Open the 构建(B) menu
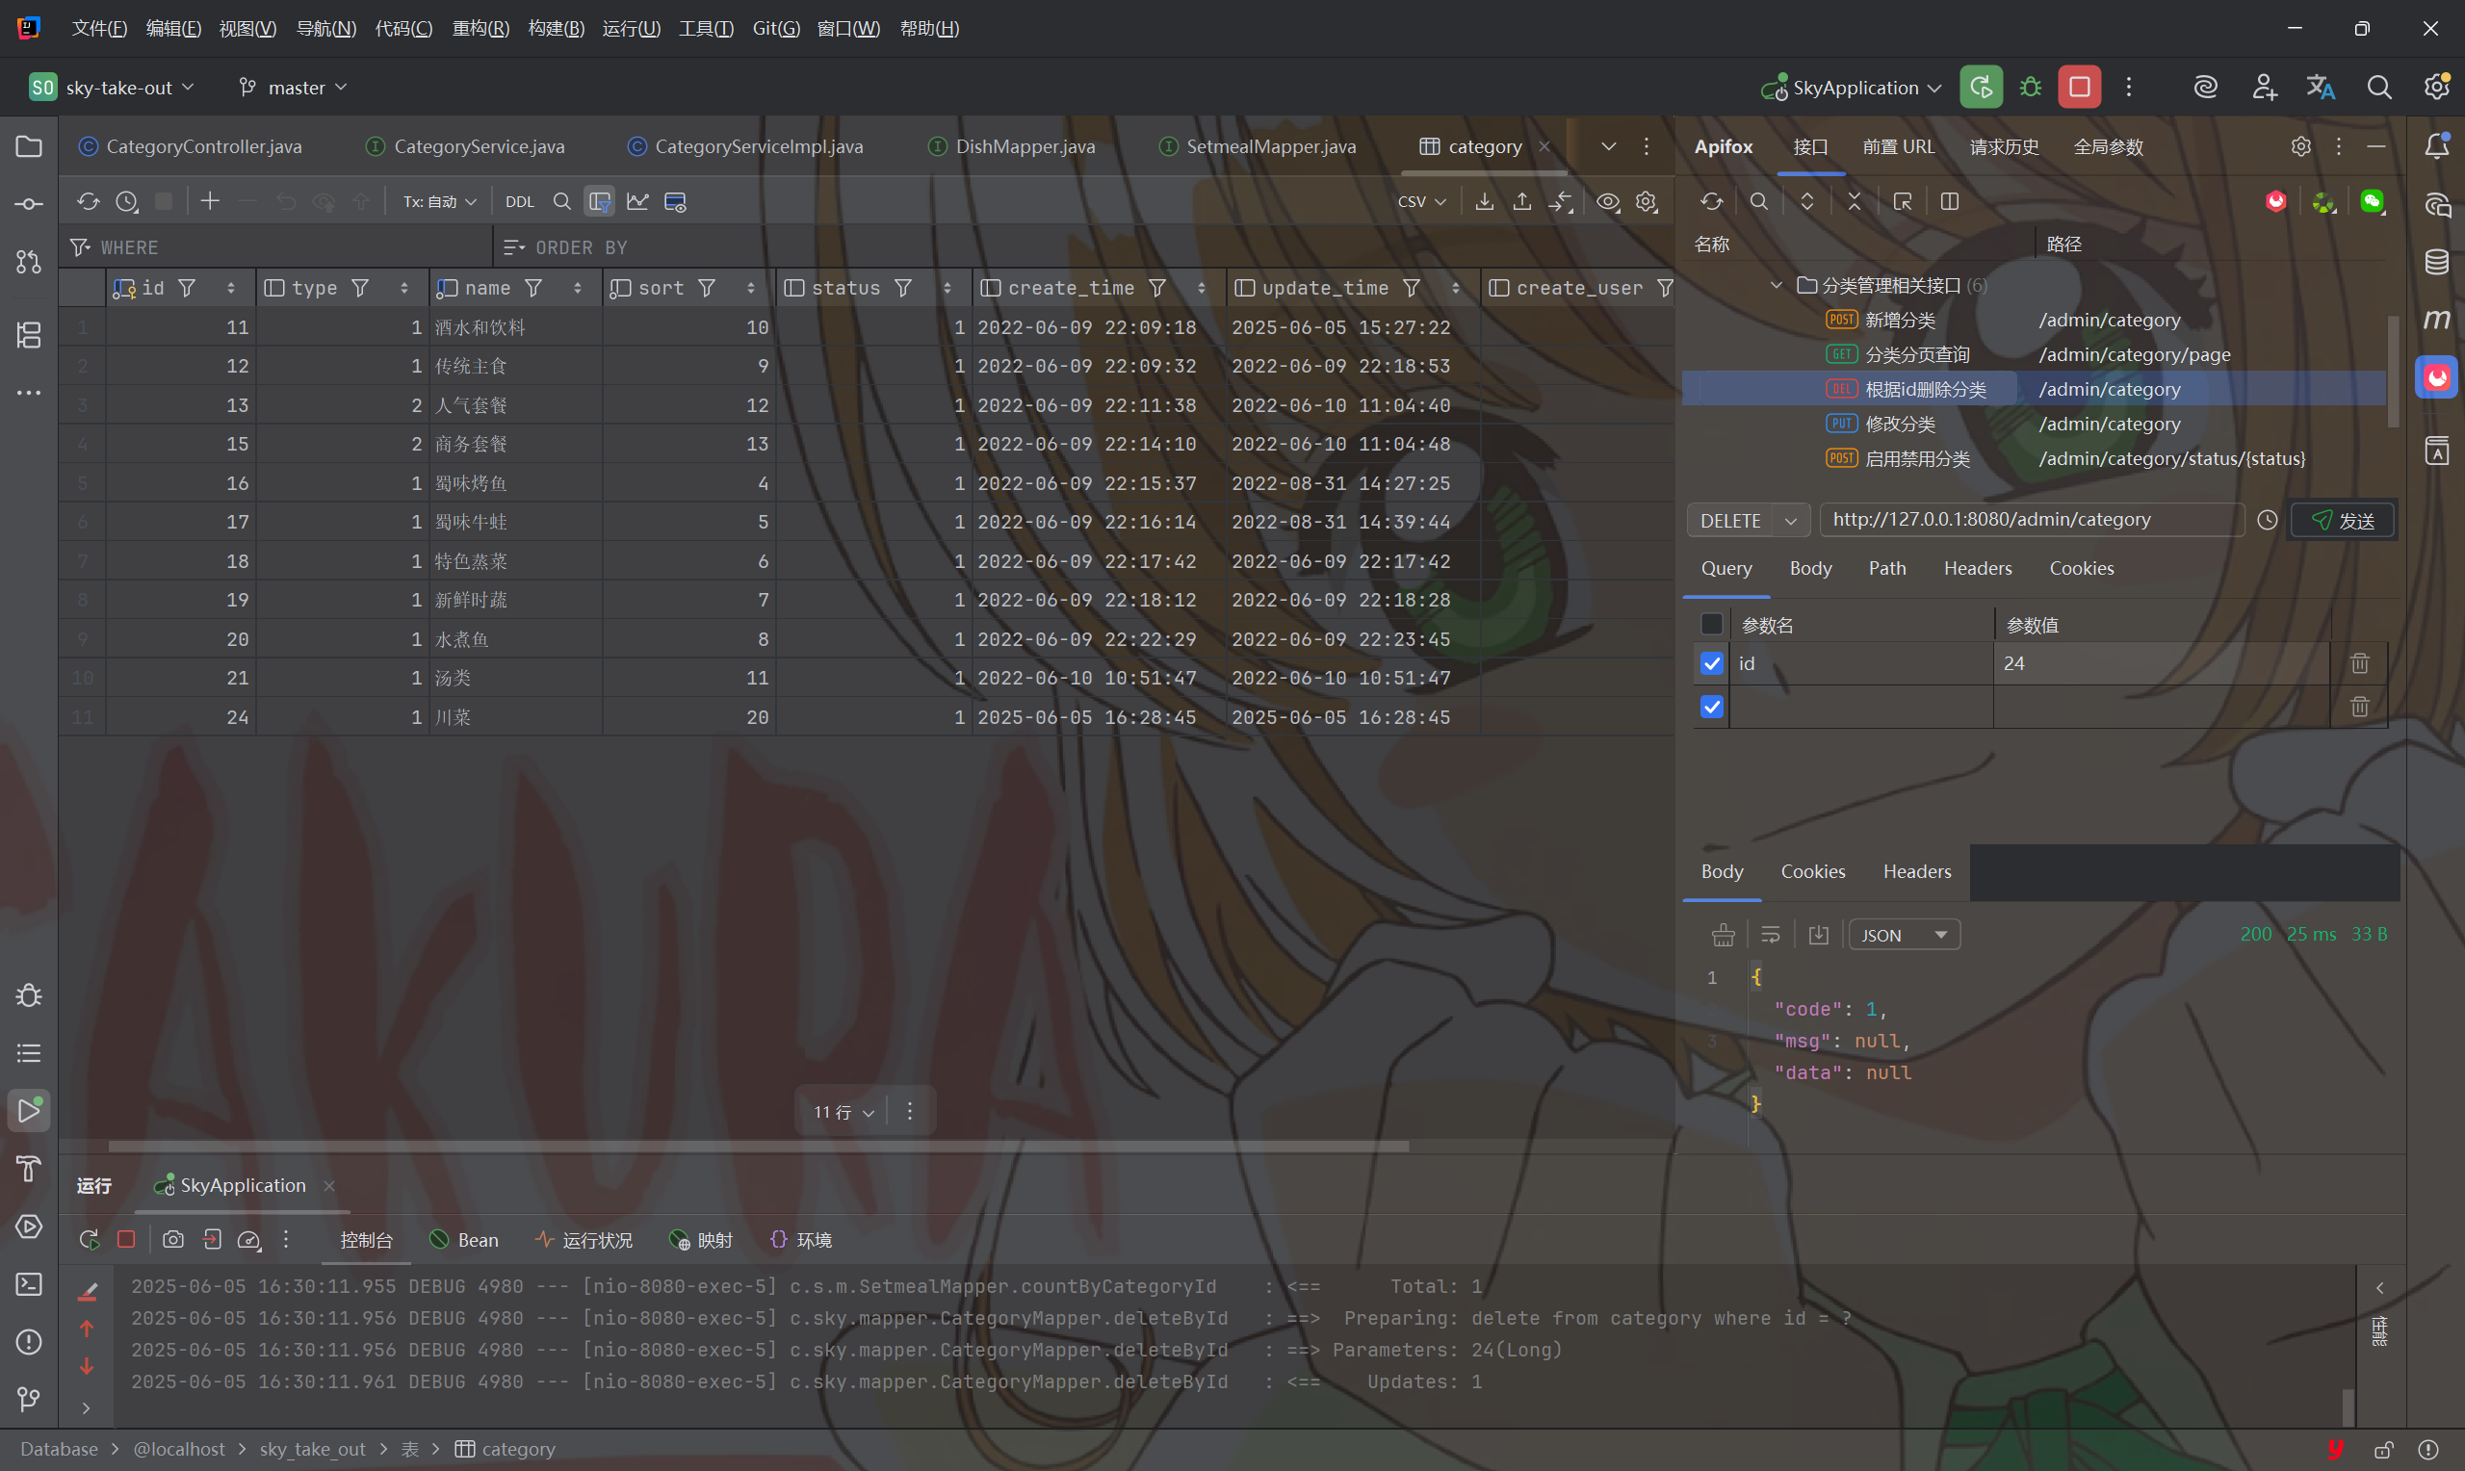Image resolution: width=2465 pixels, height=1471 pixels. coord(555,28)
